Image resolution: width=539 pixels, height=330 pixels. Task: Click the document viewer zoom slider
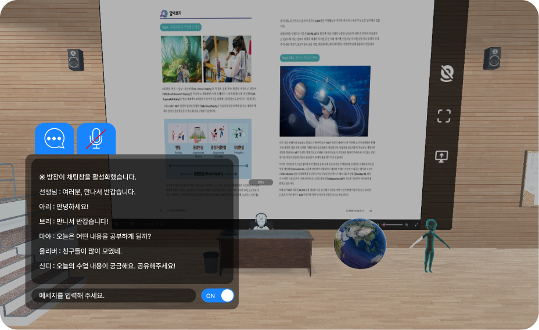coord(393,224)
